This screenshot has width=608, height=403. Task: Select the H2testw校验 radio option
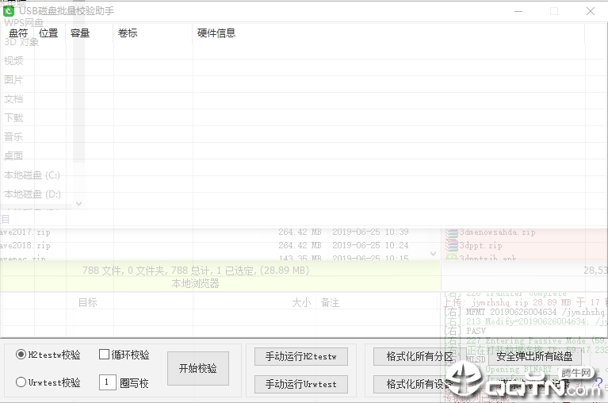click(48, 355)
